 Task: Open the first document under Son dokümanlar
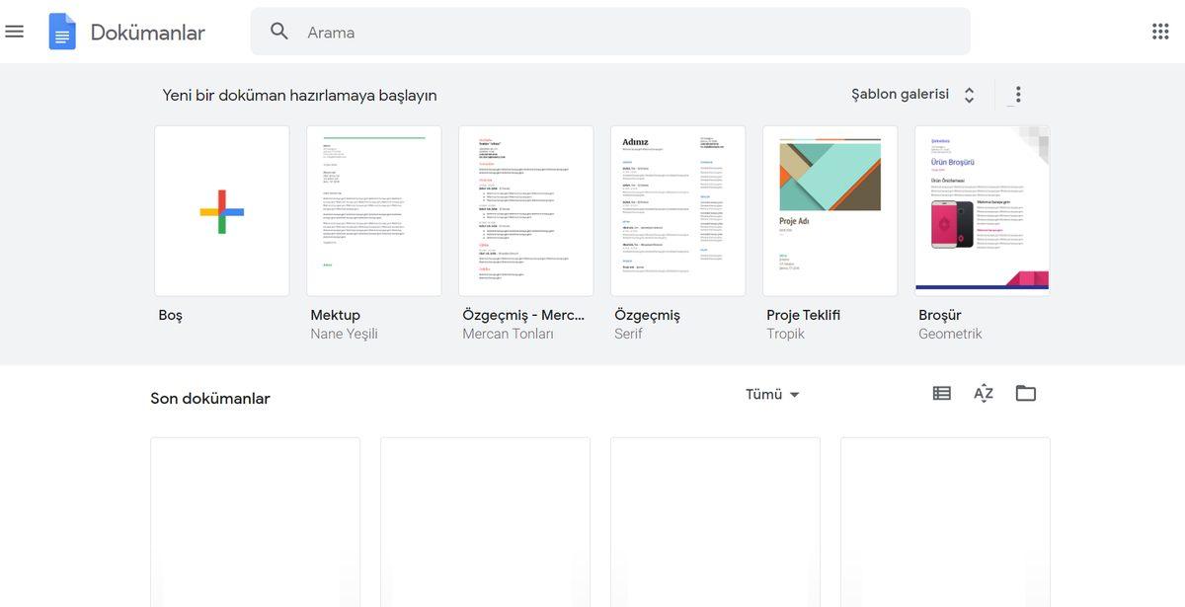click(255, 523)
